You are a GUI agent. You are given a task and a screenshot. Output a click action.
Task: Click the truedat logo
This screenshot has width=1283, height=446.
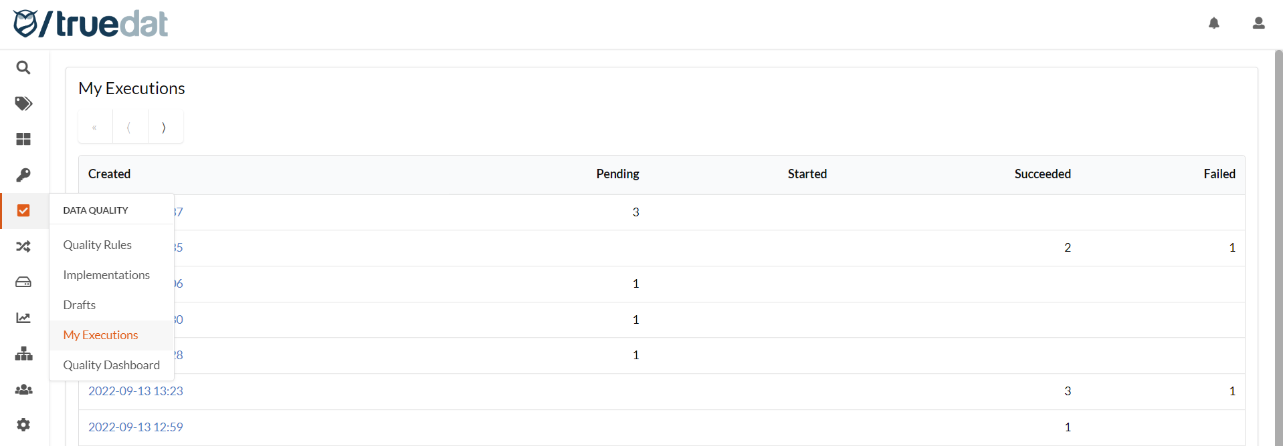[90, 24]
